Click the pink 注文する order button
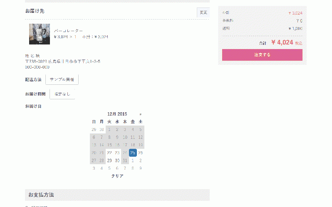 pyautogui.click(x=262, y=55)
